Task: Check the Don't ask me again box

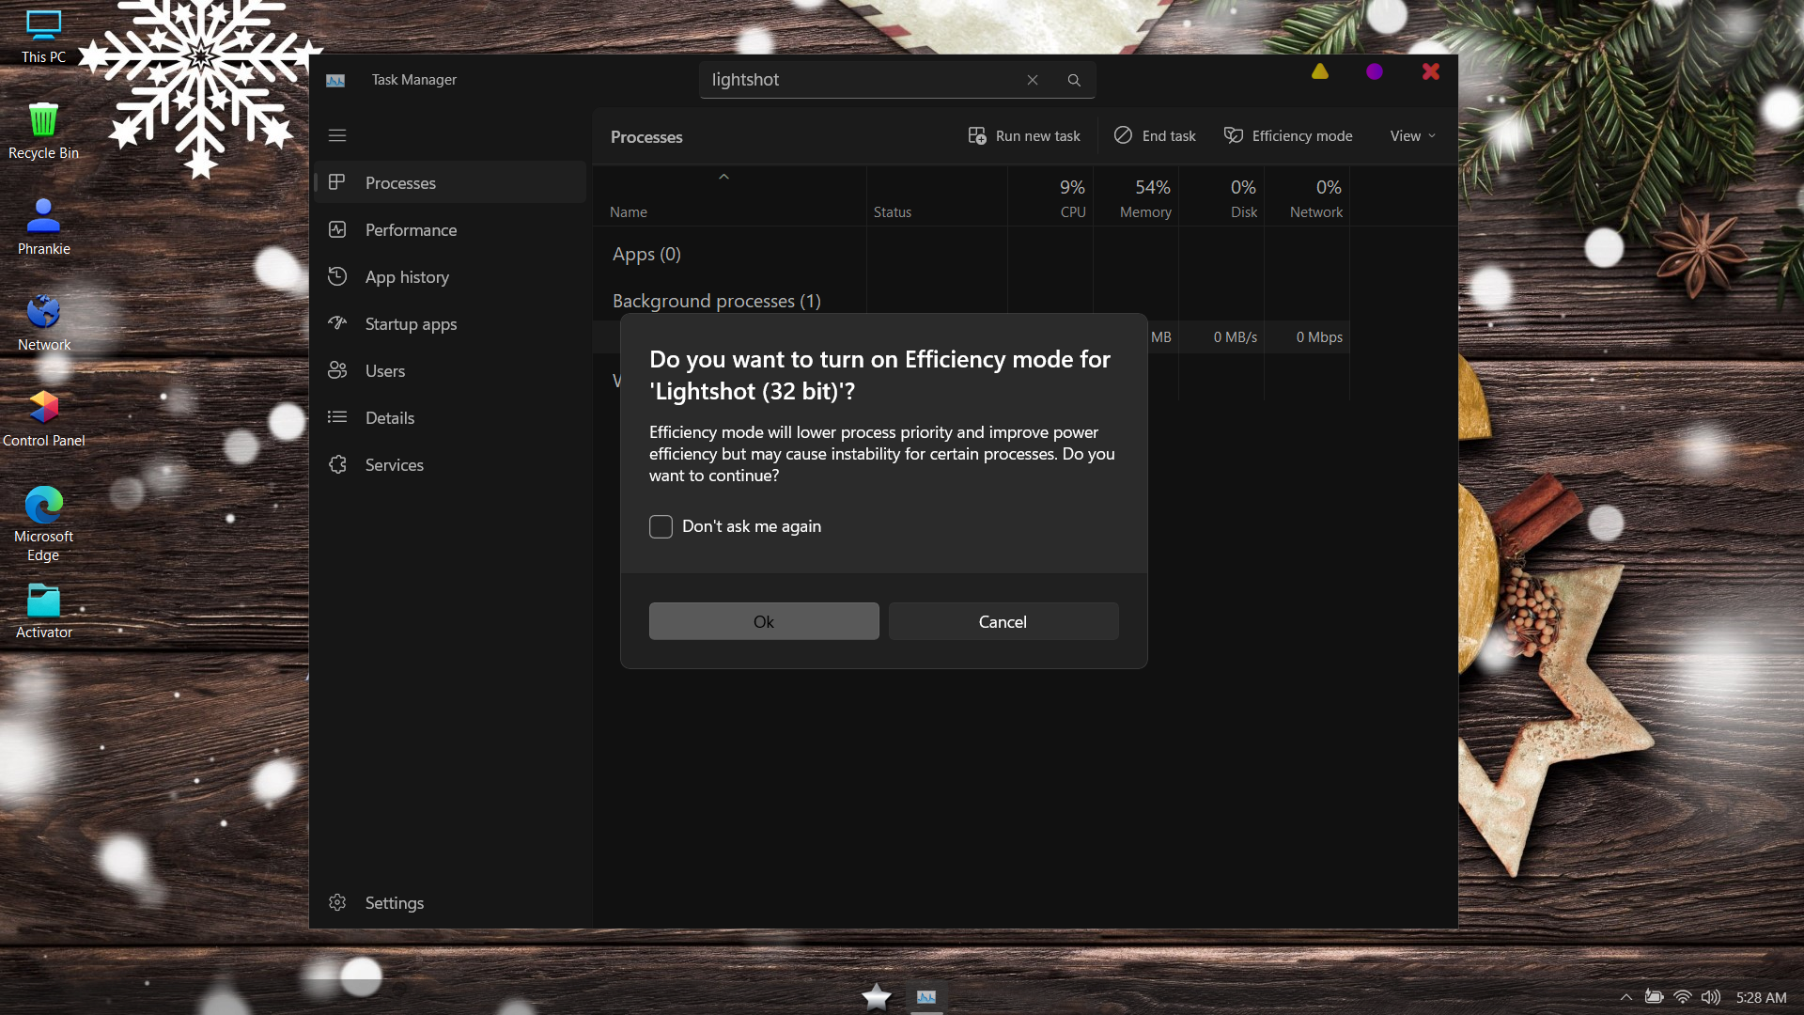Action: click(661, 526)
